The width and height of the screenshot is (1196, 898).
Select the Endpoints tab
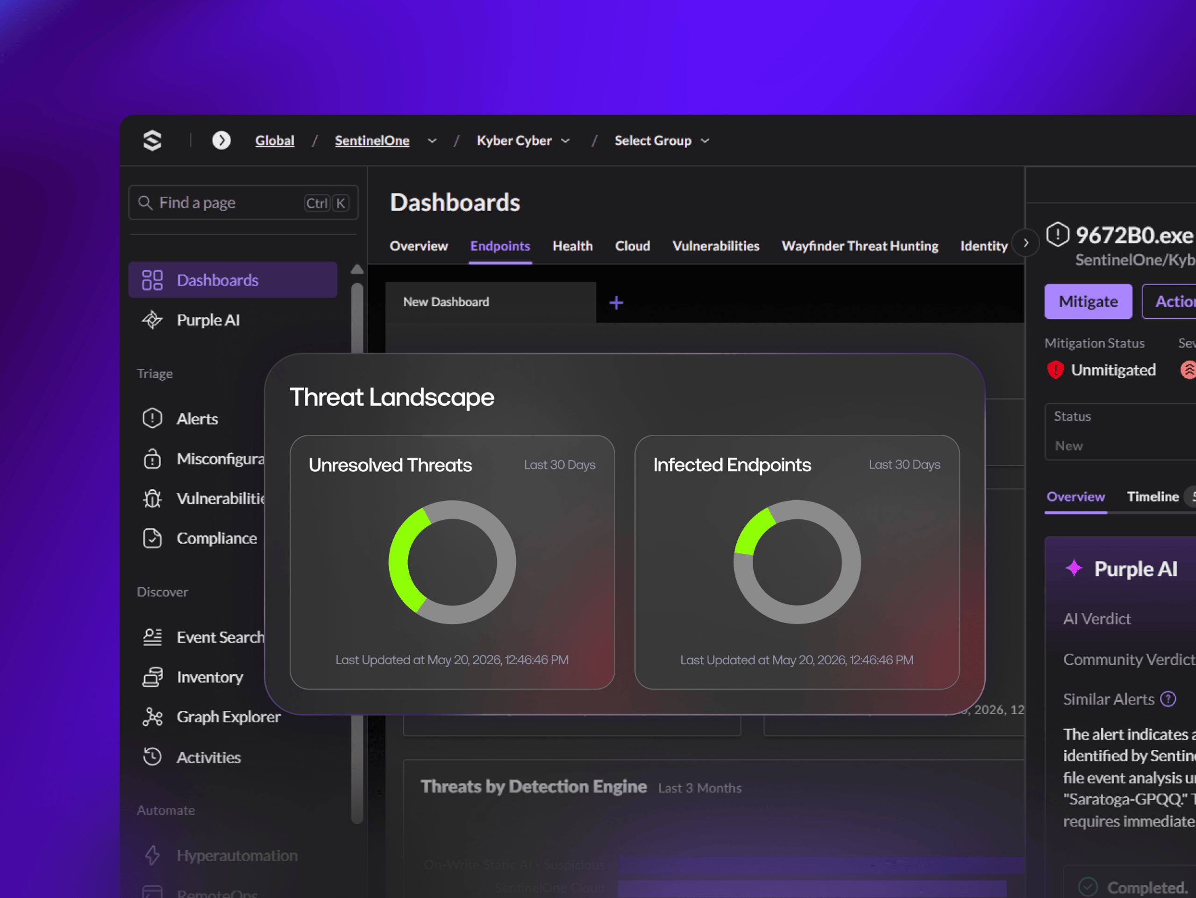pyautogui.click(x=500, y=246)
